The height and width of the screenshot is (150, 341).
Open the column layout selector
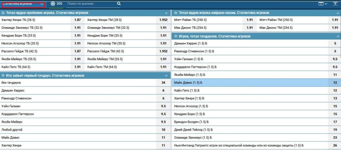(x=322, y=4)
